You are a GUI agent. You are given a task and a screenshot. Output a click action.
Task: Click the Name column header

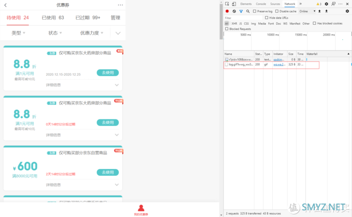pos(239,54)
